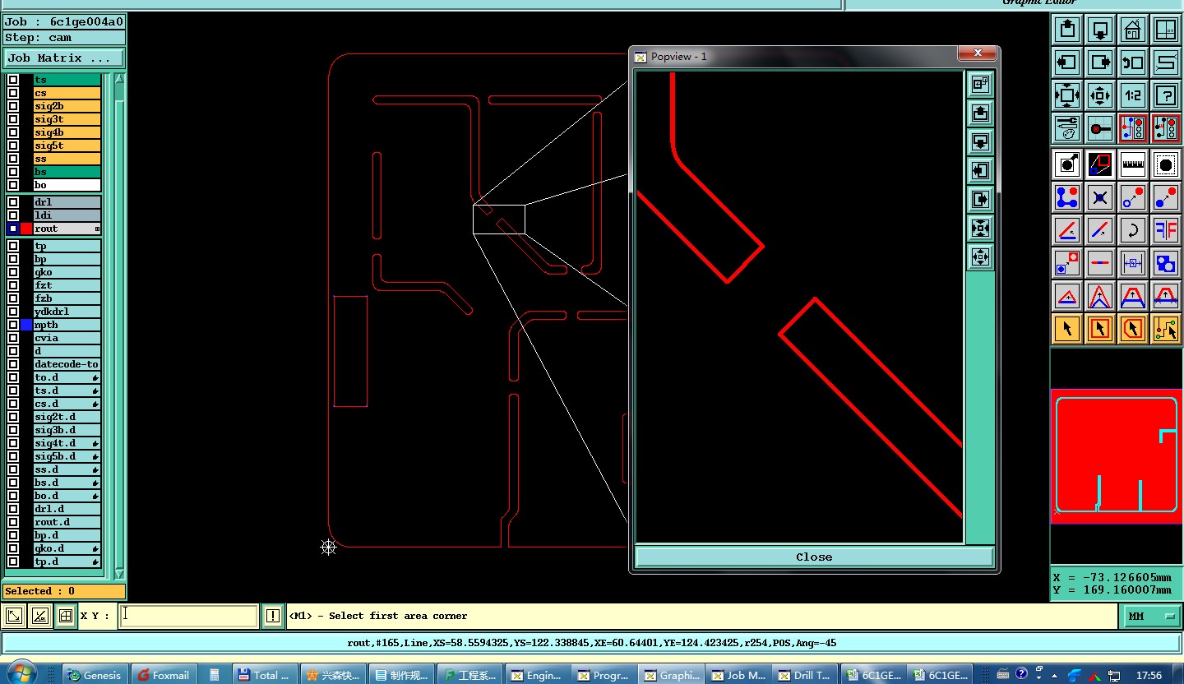Click the pan left arrow icon
This screenshot has width=1184, height=684.
[1067, 62]
